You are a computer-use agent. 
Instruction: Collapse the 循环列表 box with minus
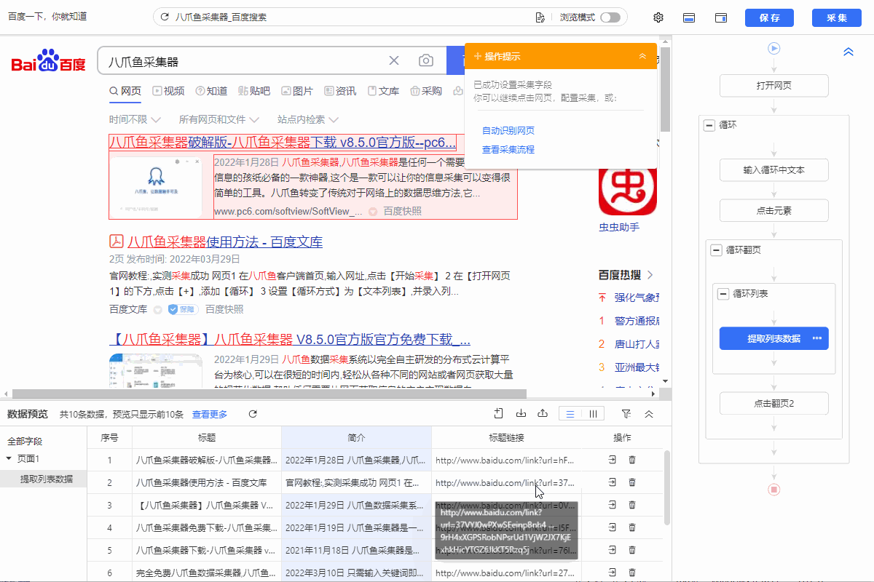tap(723, 293)
